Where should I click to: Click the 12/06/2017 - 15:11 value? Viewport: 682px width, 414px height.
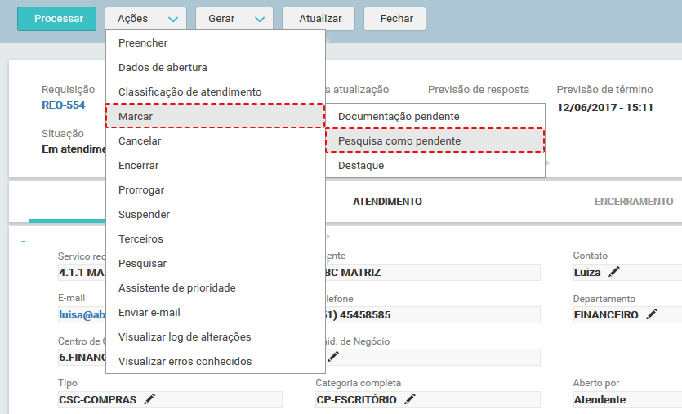(x=605, y=108)
